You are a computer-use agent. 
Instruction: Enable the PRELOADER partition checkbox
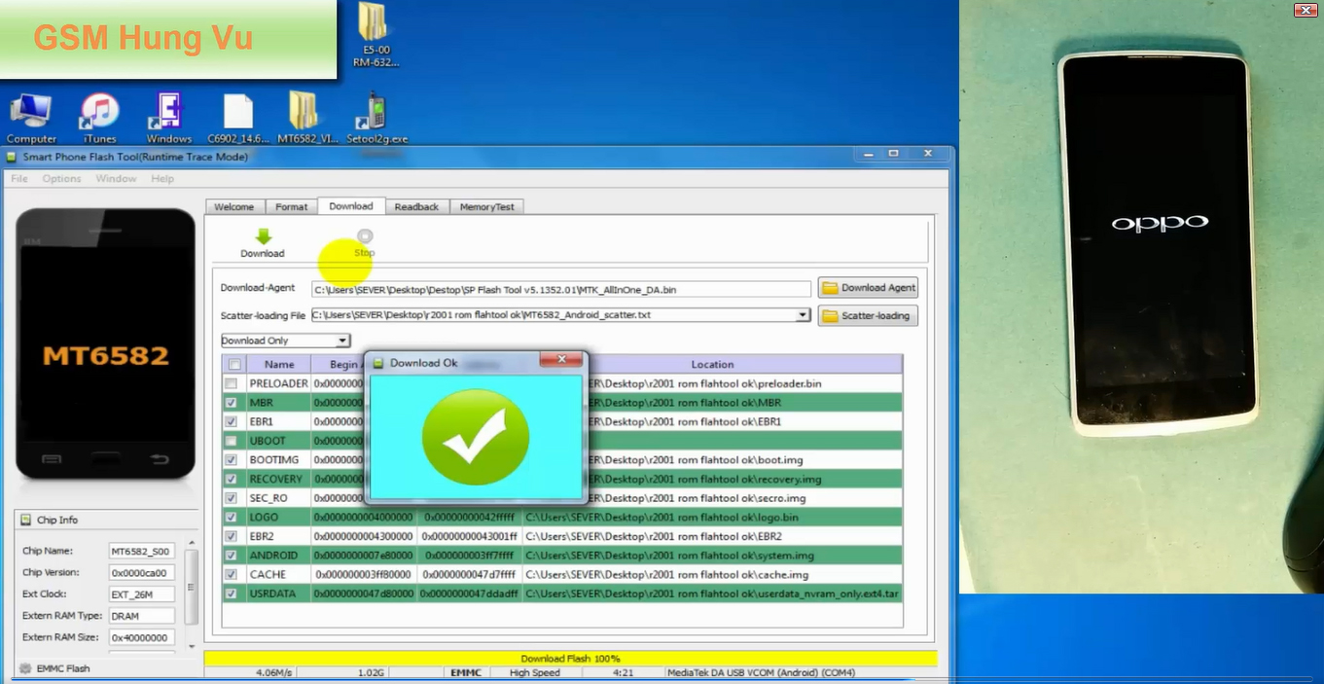(x=232, y=382)
